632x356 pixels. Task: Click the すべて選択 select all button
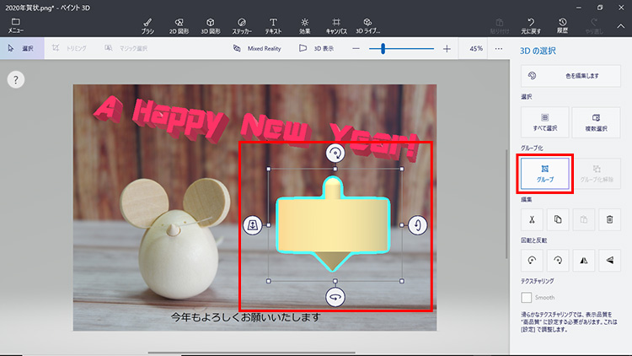[x=545, y=122]
